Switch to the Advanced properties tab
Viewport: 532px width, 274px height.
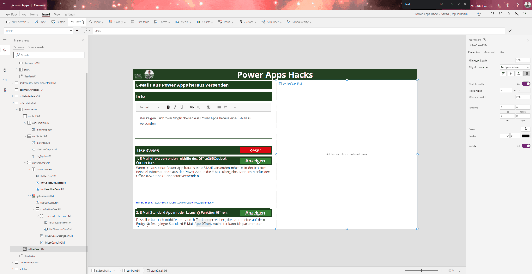click(x=489, y=52)
